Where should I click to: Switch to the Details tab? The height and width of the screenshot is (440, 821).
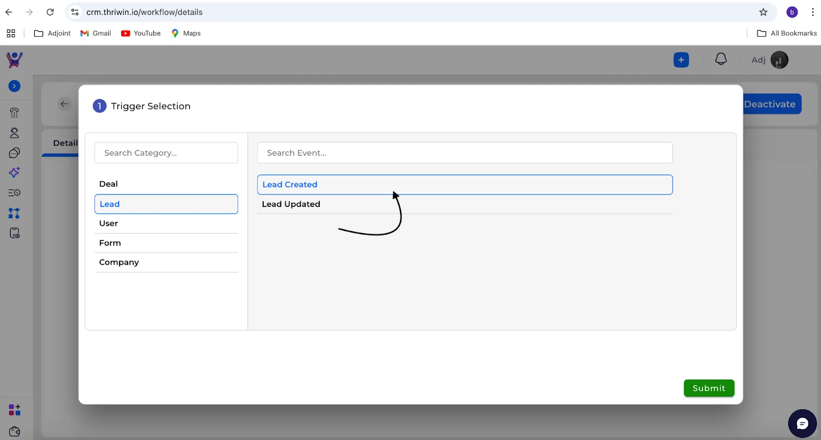coord(66,143)
